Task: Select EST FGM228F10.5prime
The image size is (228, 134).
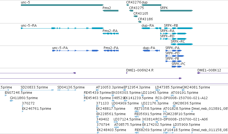Action: point(165,117)
